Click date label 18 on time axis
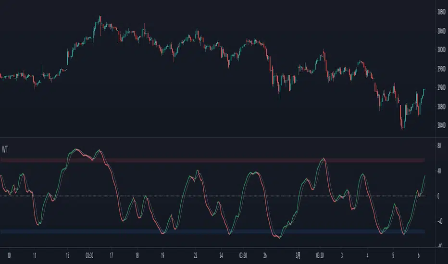The height and width of the screenshot is (264, 448). (137, 255)
